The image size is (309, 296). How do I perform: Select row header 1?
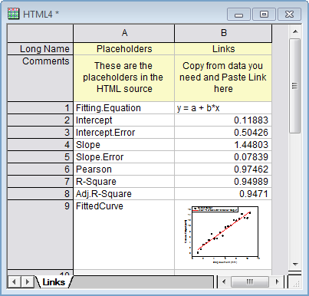point(41,108)
